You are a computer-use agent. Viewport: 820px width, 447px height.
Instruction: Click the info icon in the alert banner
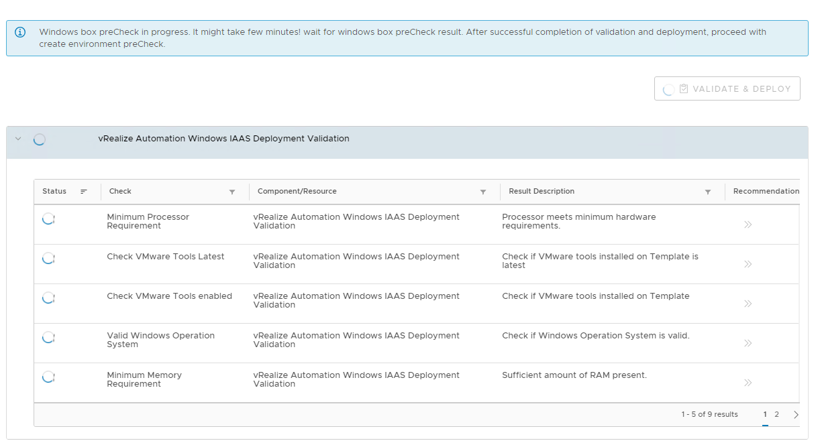20,32
